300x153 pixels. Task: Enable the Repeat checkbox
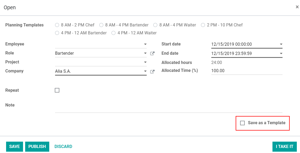click(x=57, y=90)
